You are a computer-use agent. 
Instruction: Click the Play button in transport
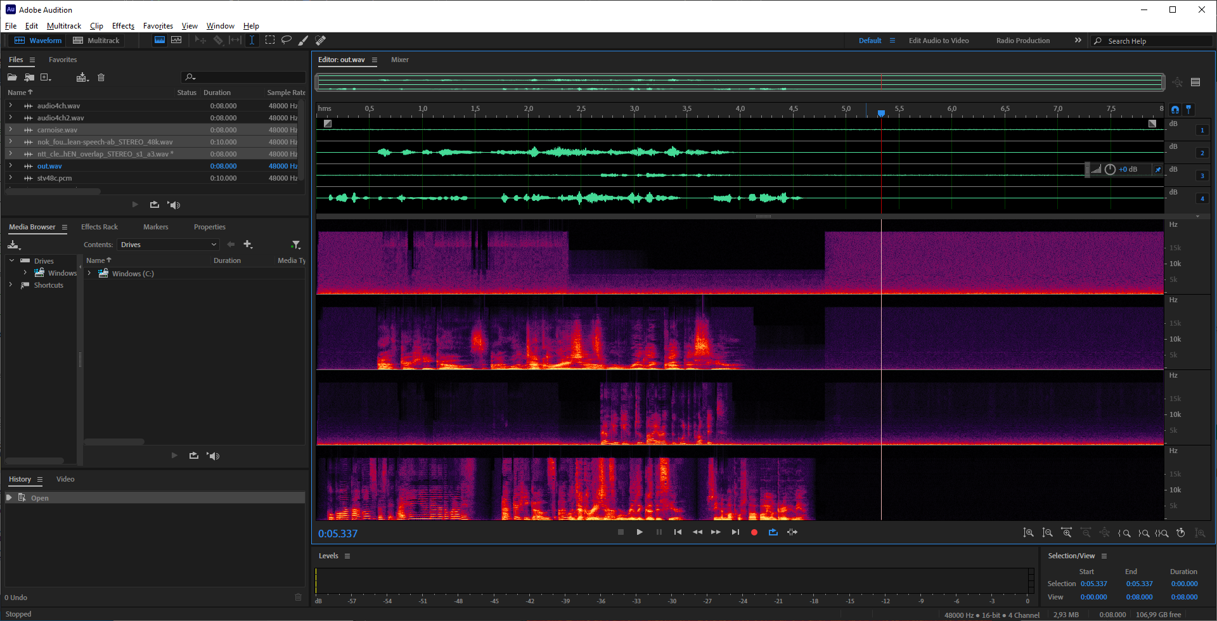[640, 532]
